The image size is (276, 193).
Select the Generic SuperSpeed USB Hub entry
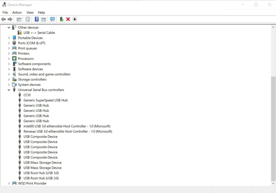tap(46, 100)
